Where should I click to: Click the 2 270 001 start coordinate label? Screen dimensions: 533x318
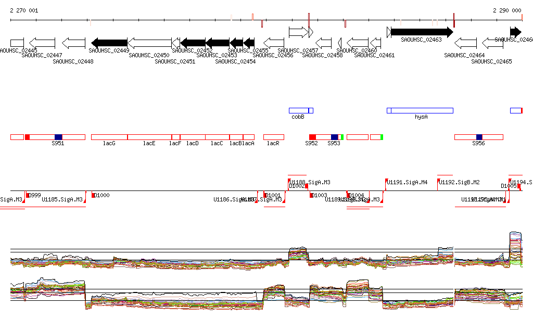point(24,10)
